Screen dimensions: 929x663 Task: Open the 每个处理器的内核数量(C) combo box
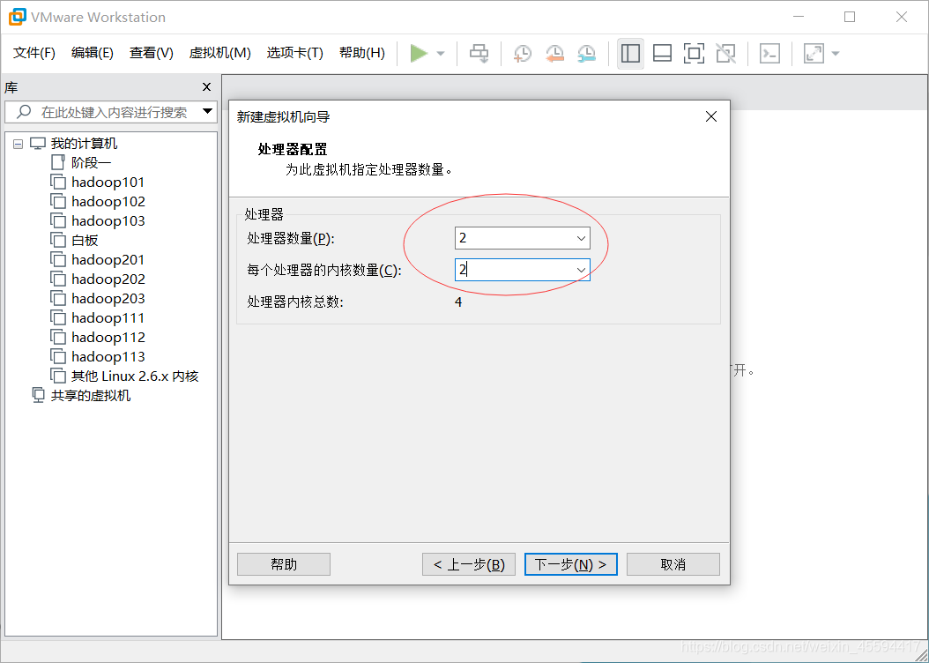click(522, 270)
